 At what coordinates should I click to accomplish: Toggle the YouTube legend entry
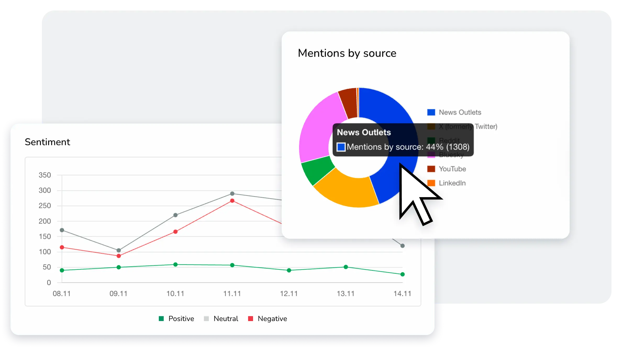pos(452,169)
